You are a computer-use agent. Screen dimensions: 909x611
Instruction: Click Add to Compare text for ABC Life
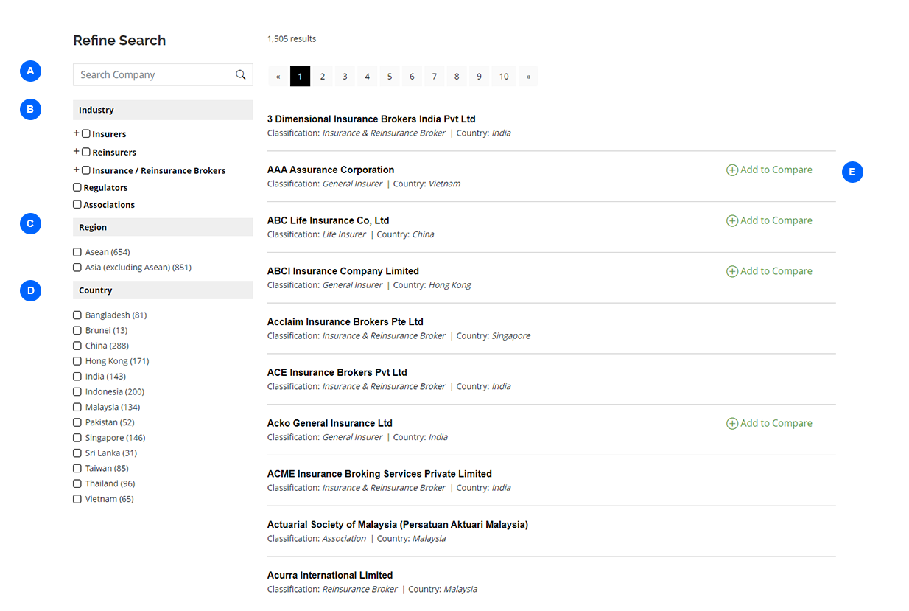coord(776,221)
